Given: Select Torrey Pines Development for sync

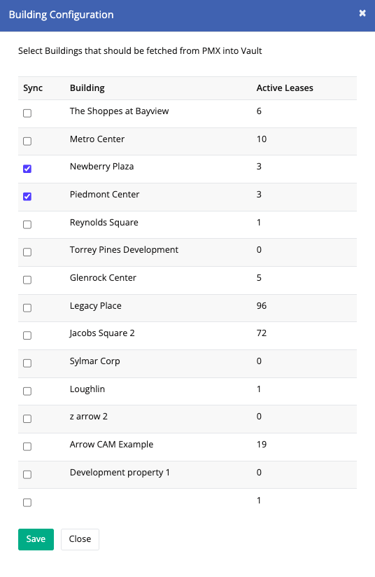Looking at the screenshot, I should [x=27, y=252].
